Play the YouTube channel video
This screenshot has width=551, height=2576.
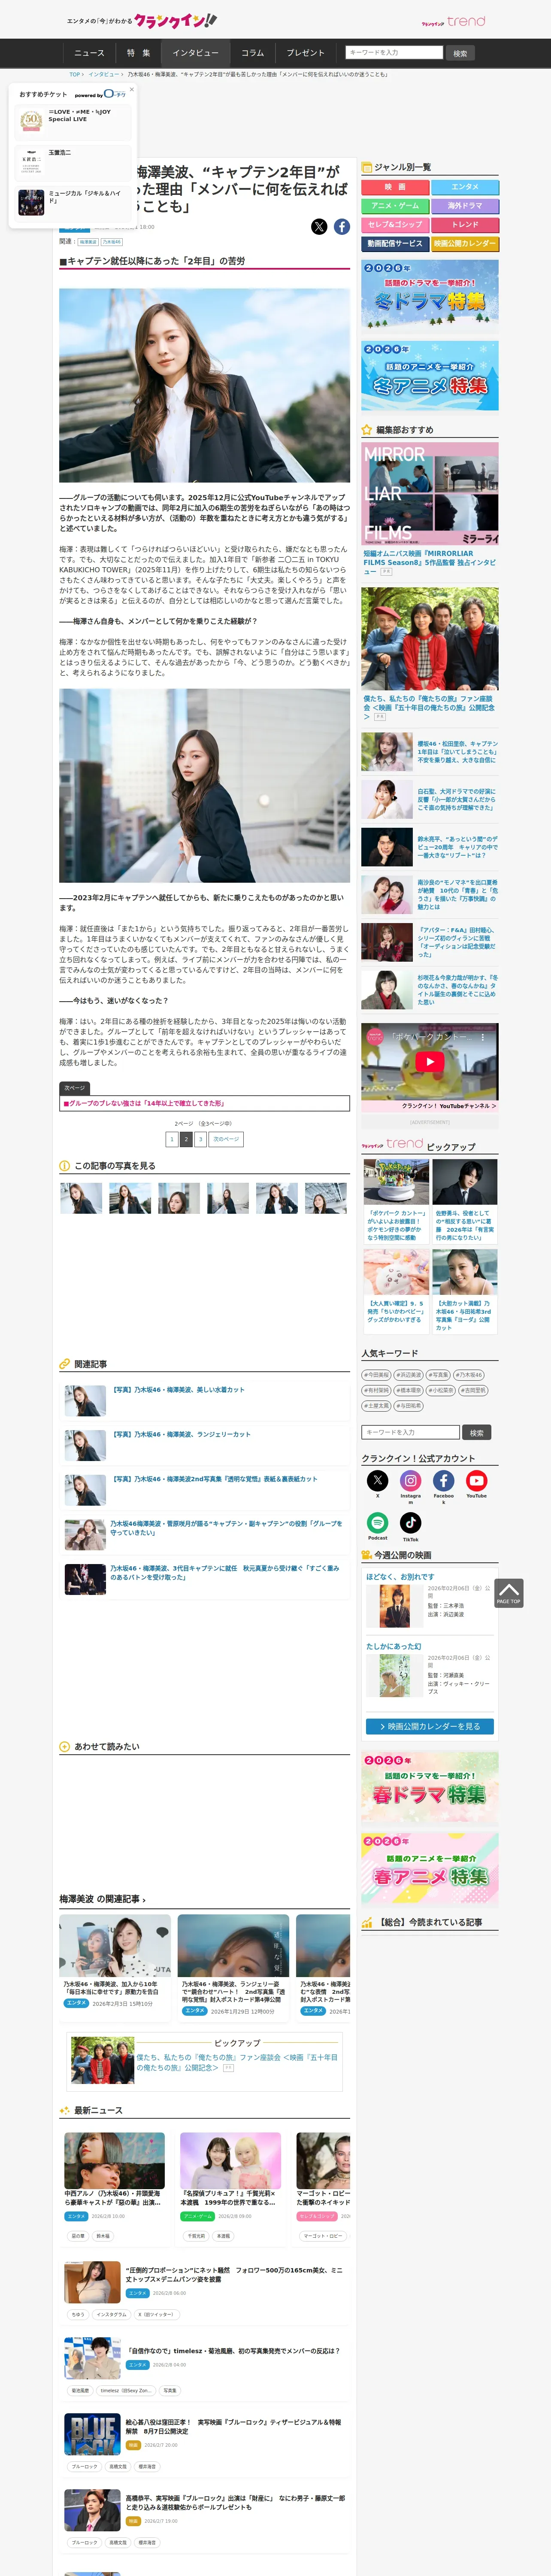(x=430, y=1062)
